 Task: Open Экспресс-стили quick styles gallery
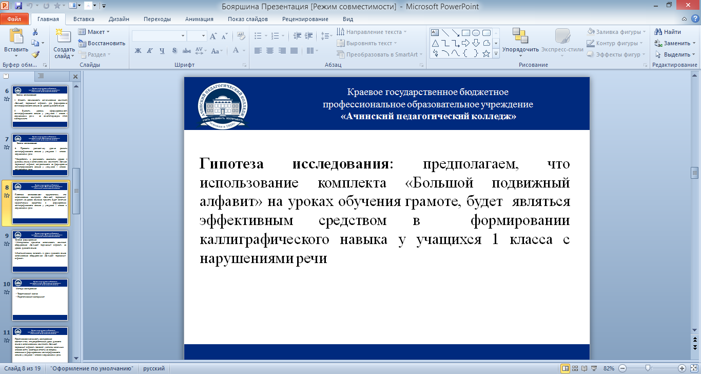[x=562, y=41]
